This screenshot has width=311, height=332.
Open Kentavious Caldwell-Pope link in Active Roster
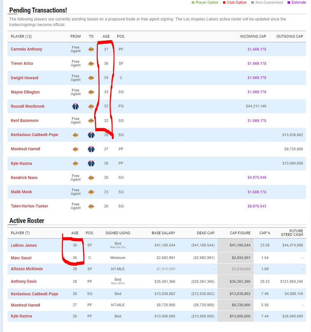pos(34,294)
